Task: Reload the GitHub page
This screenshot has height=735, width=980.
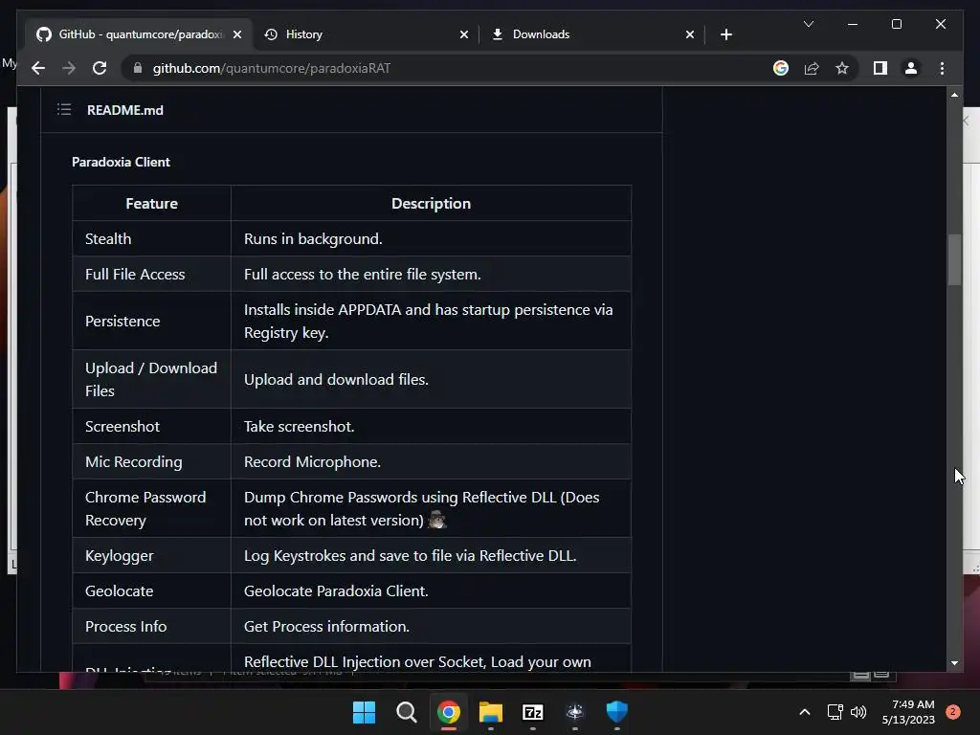Action: pyautogui.click(x=100, y=68)
